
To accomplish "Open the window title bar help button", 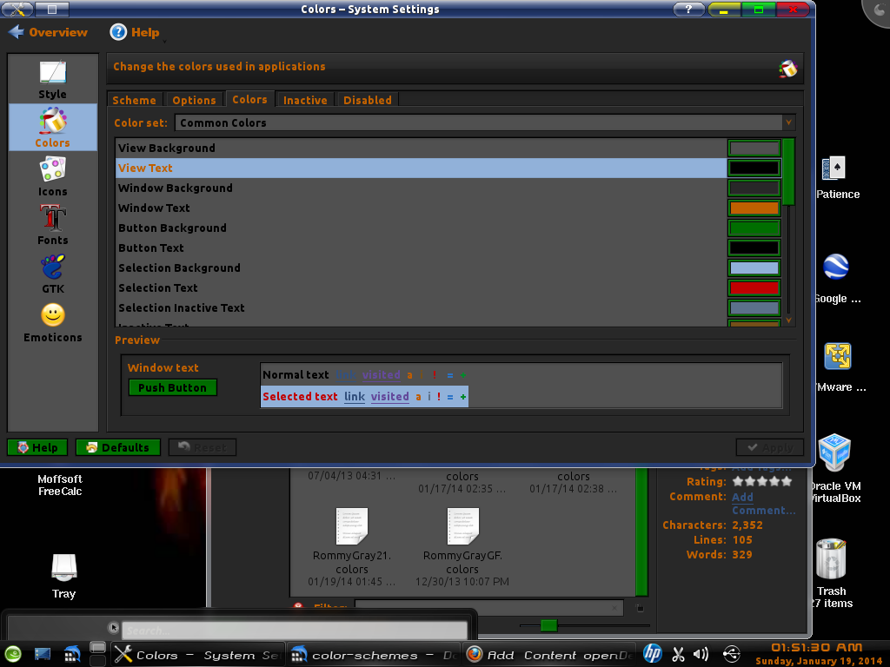I will [688, 9].
